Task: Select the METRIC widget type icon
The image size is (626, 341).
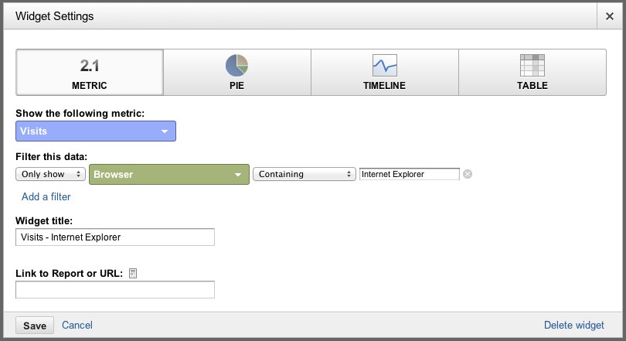Action: tap(90, 66)
